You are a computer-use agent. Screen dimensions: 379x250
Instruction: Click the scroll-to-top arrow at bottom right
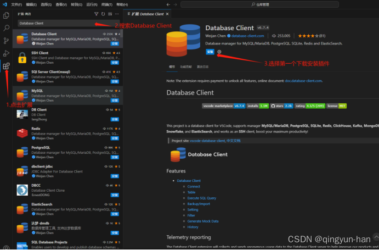click(x=376, y=237)
